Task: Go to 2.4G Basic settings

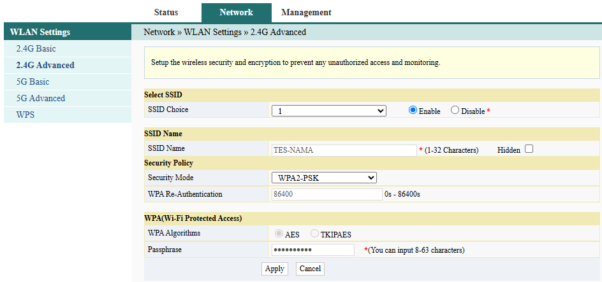Action: pos(36,49)
